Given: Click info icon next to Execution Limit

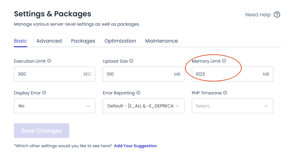Looking at the screenshot, I should tap(49, 61).
